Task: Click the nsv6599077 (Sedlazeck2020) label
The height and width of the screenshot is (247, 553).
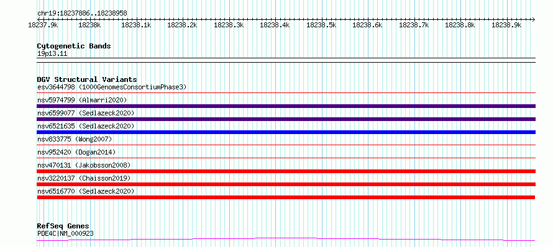Action: pos(86,113)
